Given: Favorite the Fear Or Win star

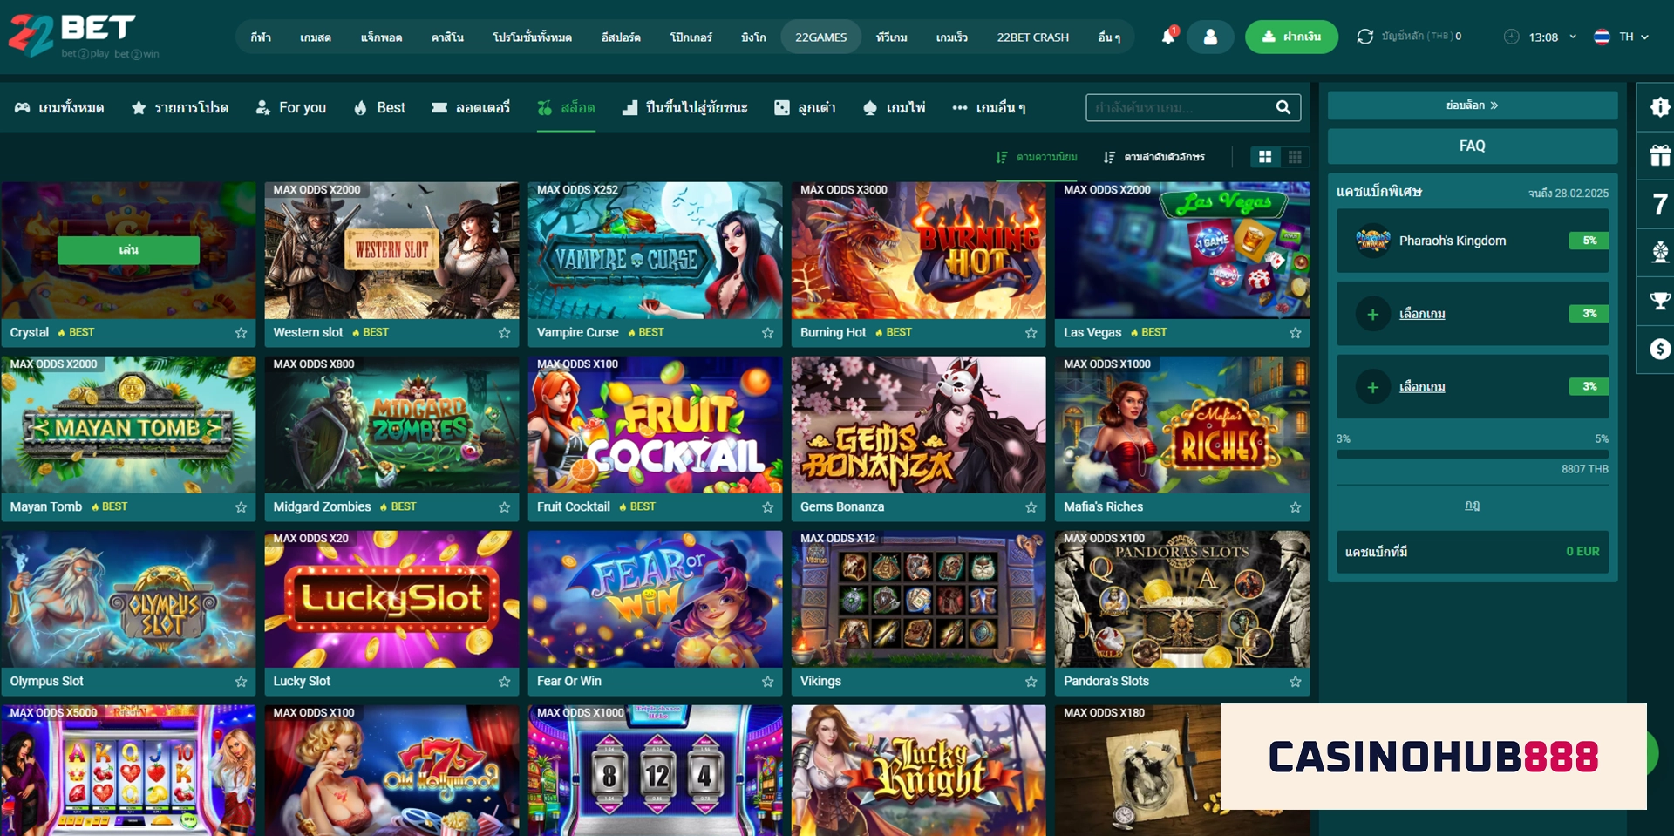Looking at the screenshot, I should click(x=767, y=682).
